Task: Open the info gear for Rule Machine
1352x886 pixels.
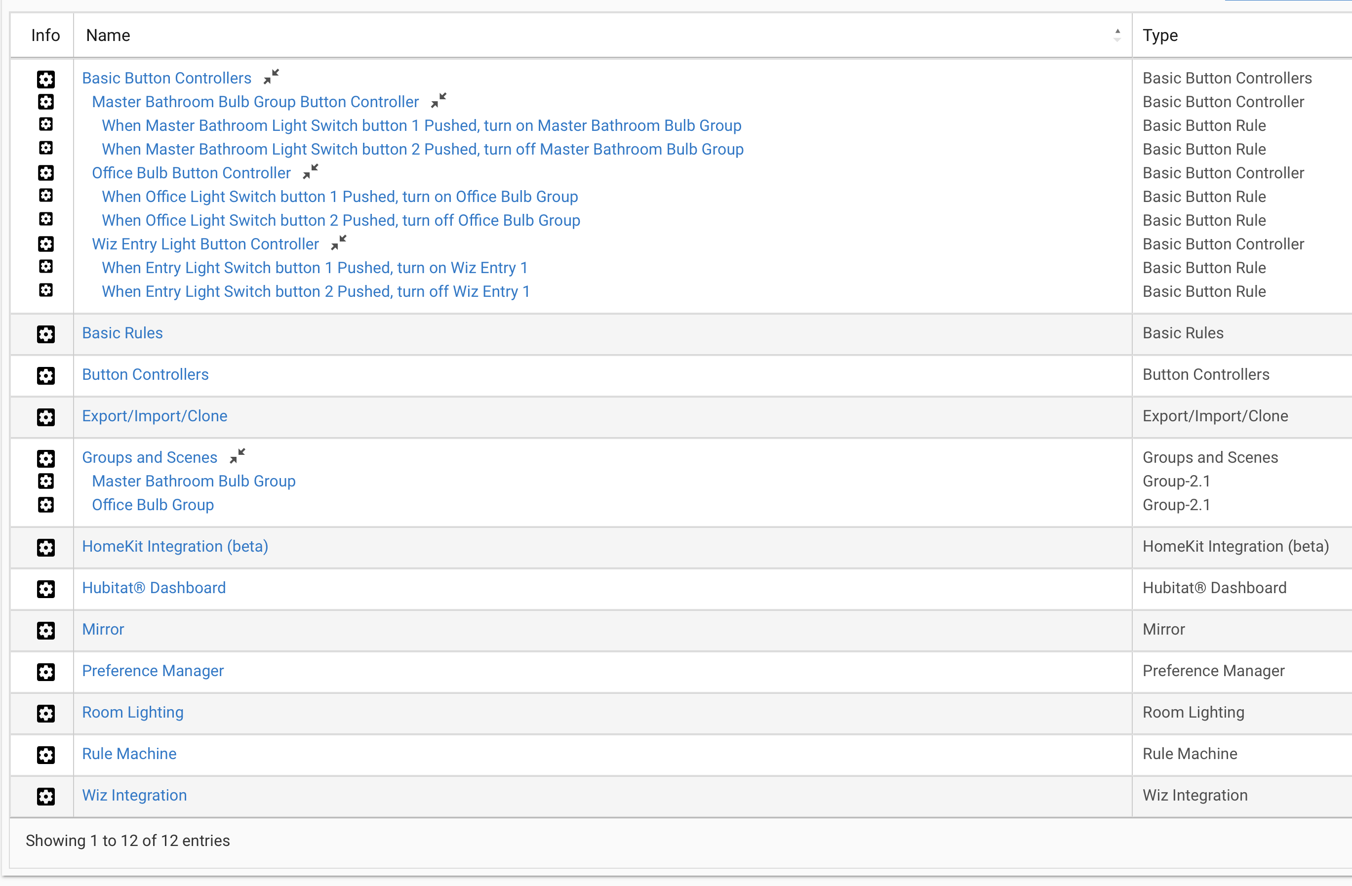Action: (x=45, y=755)
